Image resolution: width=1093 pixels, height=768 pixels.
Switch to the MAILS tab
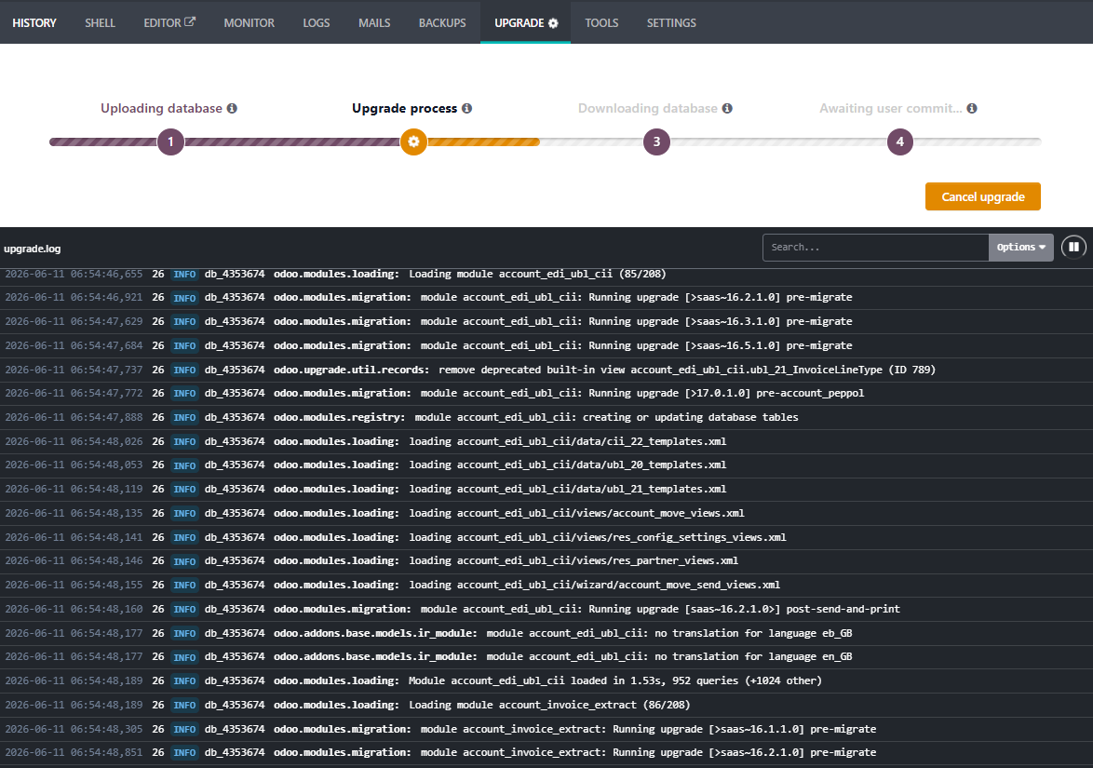[374, 22]
